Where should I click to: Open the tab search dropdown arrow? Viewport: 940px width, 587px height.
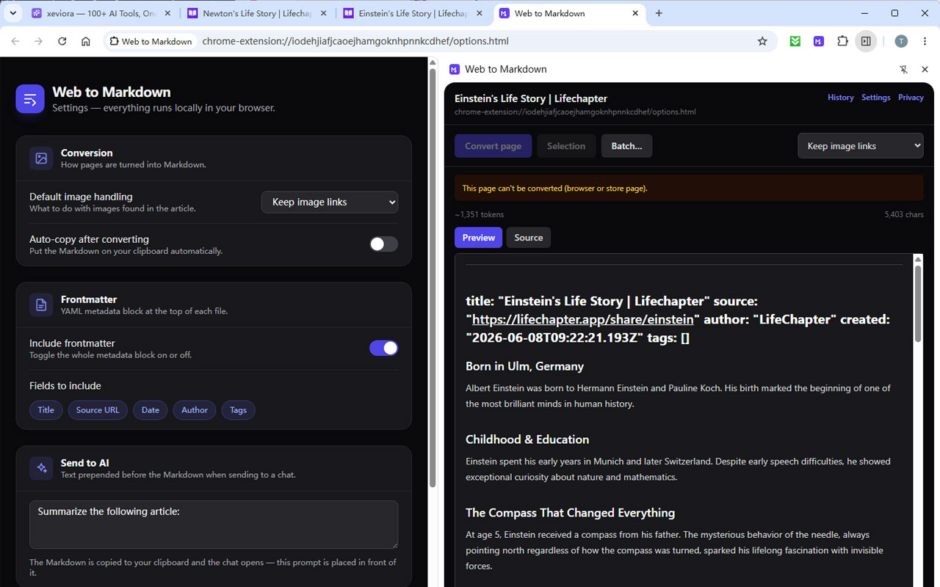pyautogui.click(x=12, y=13)
